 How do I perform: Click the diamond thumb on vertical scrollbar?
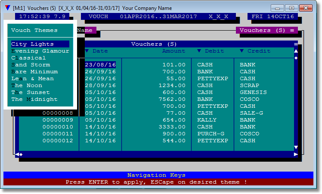pos(296,58)
